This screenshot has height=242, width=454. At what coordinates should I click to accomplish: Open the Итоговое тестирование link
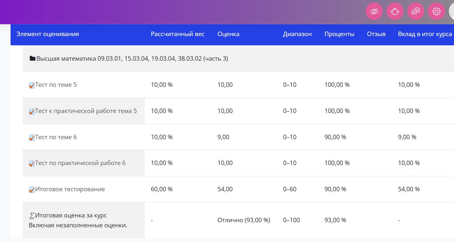[70, 189]
